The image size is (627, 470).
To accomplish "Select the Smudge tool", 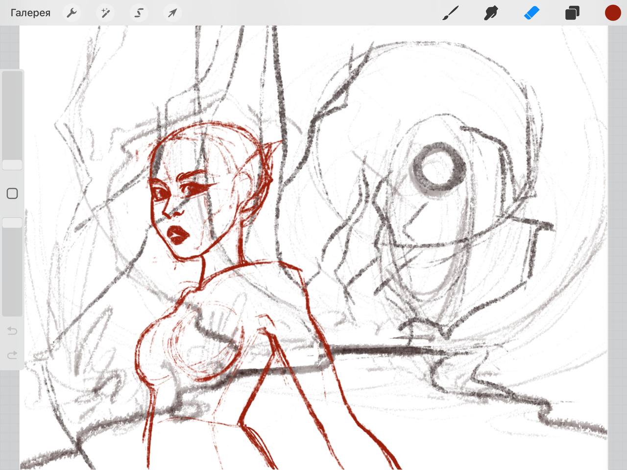I will click(x=491, y=13).
